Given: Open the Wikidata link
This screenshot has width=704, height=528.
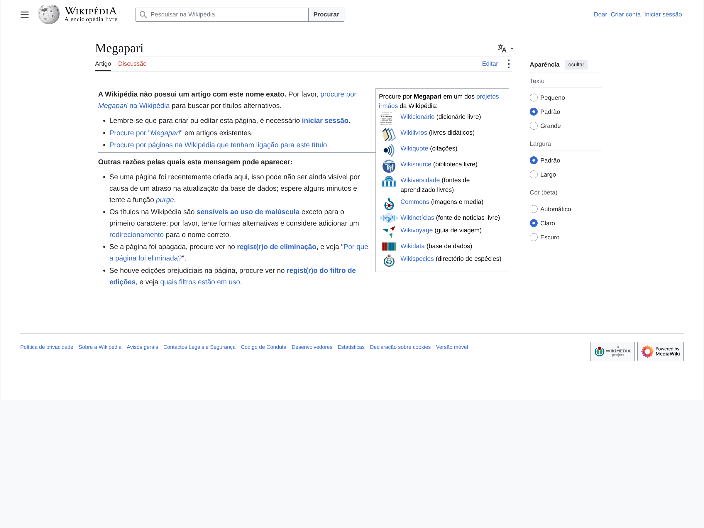Looking at the screenshot, I should coord(412,246).
